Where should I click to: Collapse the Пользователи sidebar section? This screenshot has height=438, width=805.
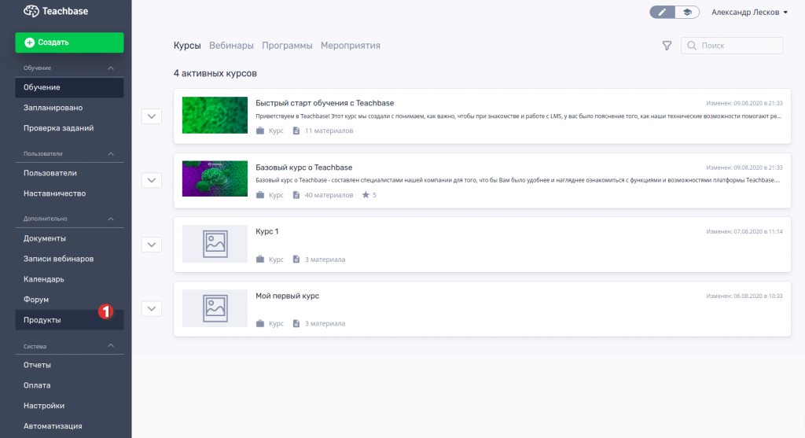[110, 153]
